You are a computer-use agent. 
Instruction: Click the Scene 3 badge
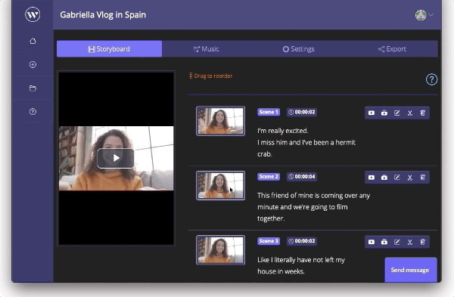[x=269, y=241]
